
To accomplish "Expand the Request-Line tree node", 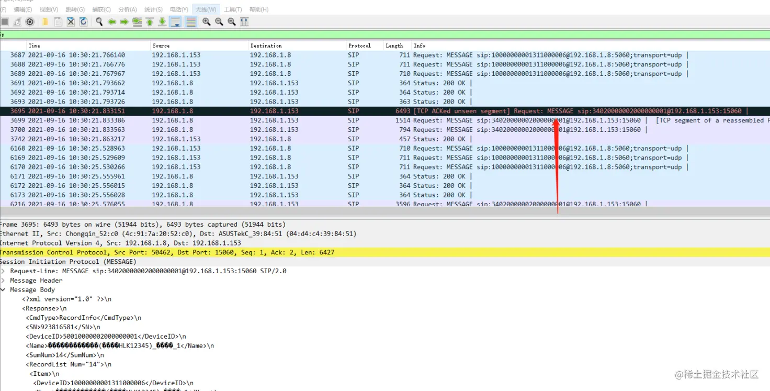I will pyautogui.click(x=3, y=271).
